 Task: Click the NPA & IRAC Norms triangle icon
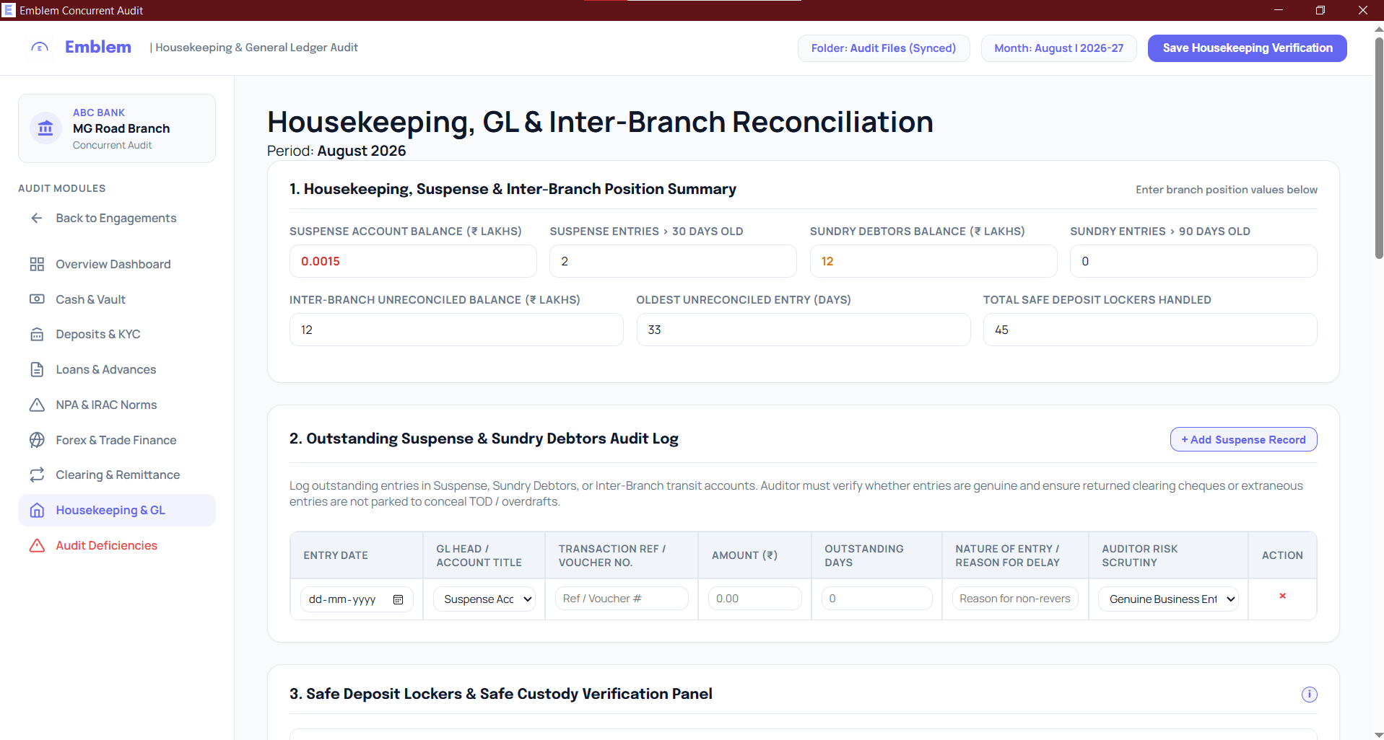(x=37, y=405)
